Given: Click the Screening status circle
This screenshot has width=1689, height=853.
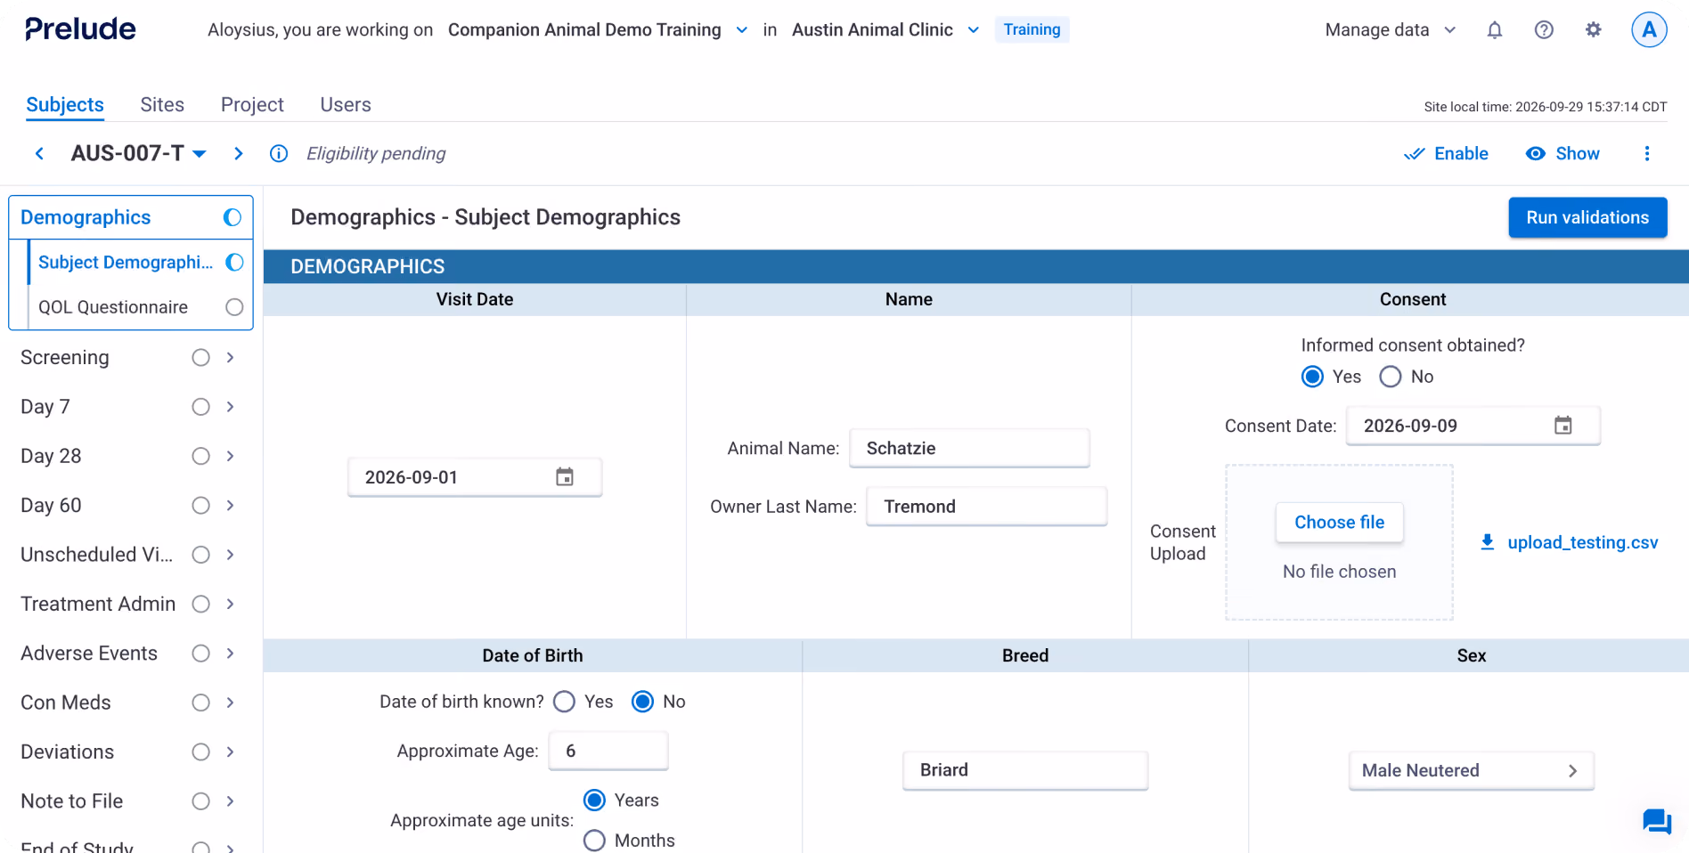Looking at the screenshot, I should [x=201, y=357].
